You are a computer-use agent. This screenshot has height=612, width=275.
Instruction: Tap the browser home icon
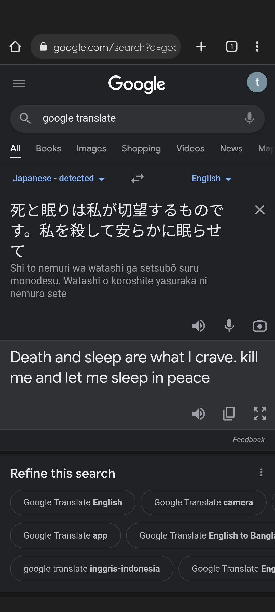(x=15, y=47)
